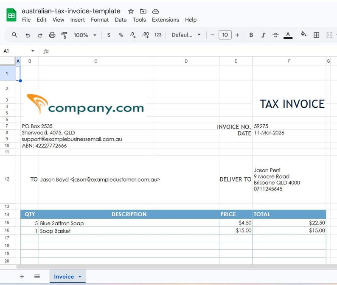Select the Blue Saffron Soap cell

pos(129,223)
